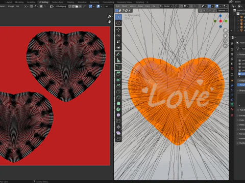Open Modifiers properties tab (wrench icon)
This screenshot has width=245, height=183.
tap(232, 85)
